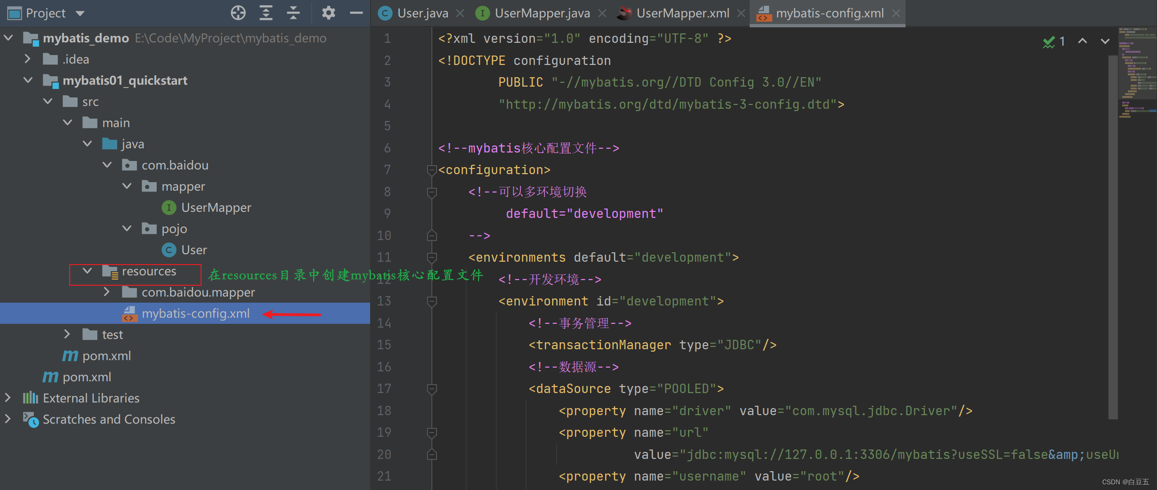Click the com.mysql.jdbc.Driver value

click(x=871, y=411)
